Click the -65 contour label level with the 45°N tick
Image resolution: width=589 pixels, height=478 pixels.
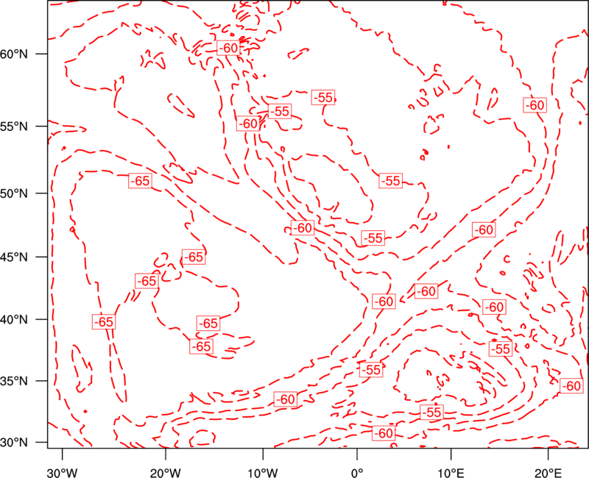[194, 257]
